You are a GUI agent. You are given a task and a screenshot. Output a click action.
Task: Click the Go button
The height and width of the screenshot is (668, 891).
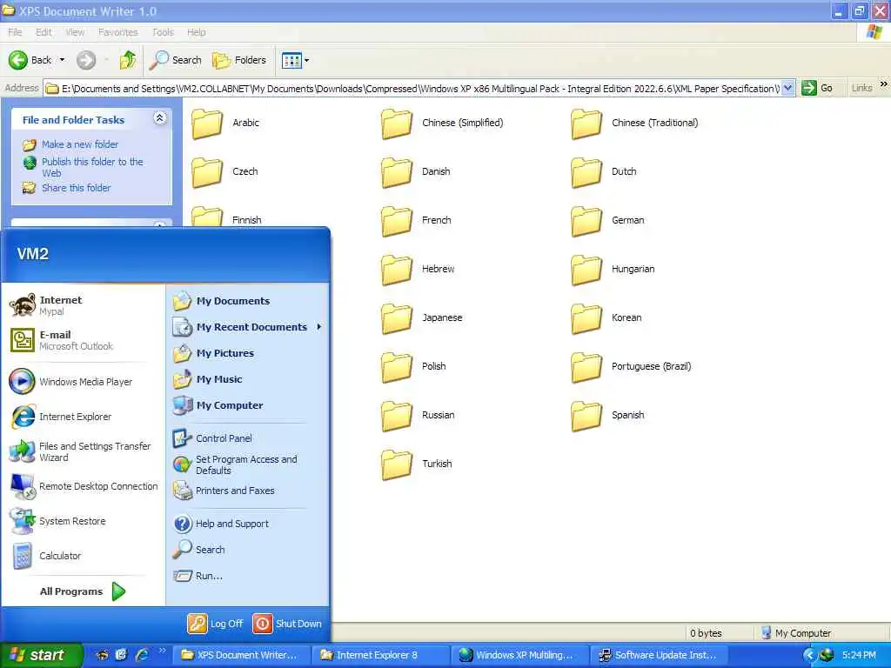[817, 88]
